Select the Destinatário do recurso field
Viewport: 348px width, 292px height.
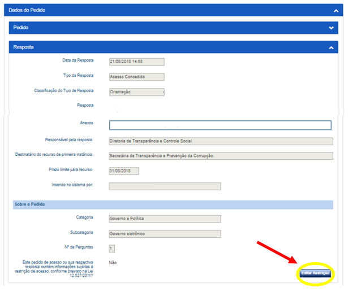(x=221, y=155)
